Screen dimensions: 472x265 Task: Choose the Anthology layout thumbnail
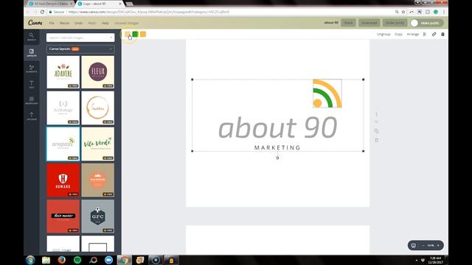(63, 108)
